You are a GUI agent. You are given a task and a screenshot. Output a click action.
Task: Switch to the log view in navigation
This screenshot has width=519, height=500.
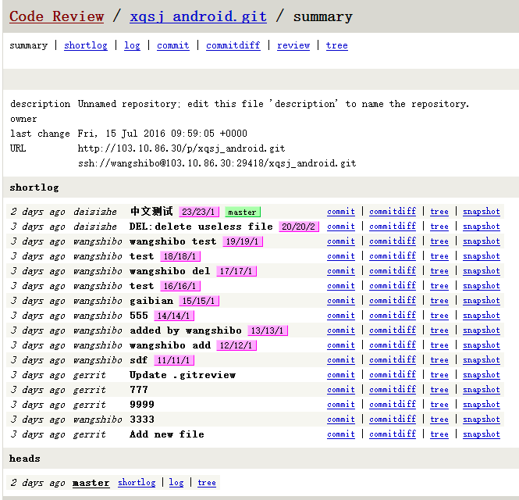[132, 45]
